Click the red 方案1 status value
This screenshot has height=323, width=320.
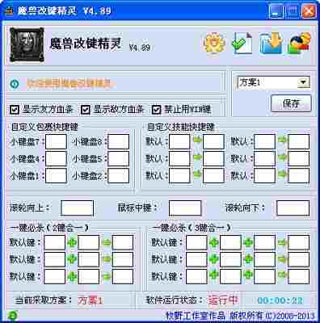(x=91, y=300)
